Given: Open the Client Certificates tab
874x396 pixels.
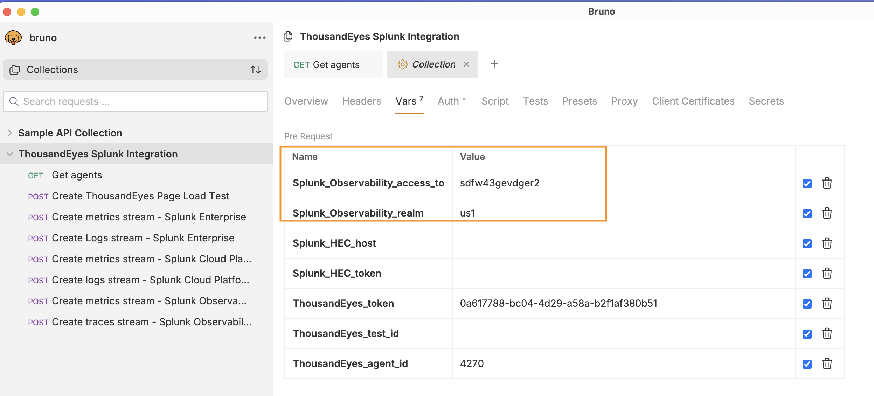Looking at the screenshot, I should pos(693,101).
